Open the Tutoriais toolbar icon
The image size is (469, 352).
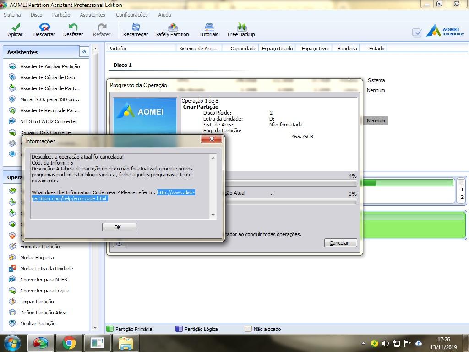click(x=209, y=30)
